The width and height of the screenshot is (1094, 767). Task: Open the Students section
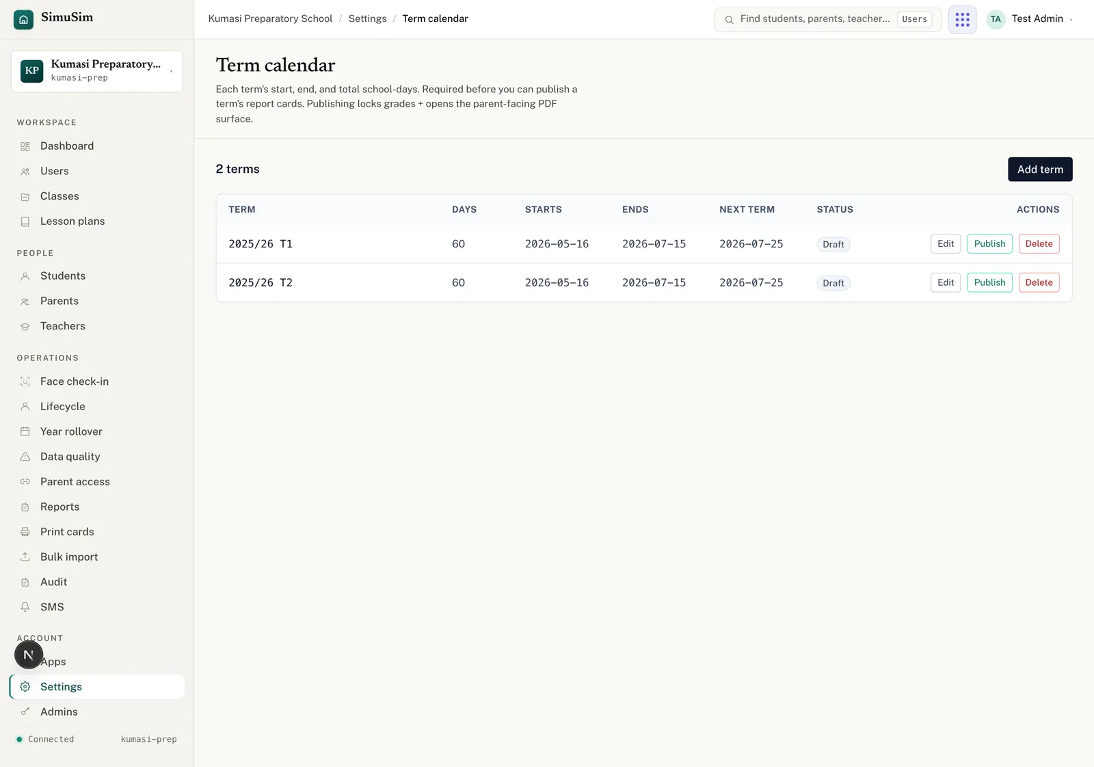pos(97,276)
